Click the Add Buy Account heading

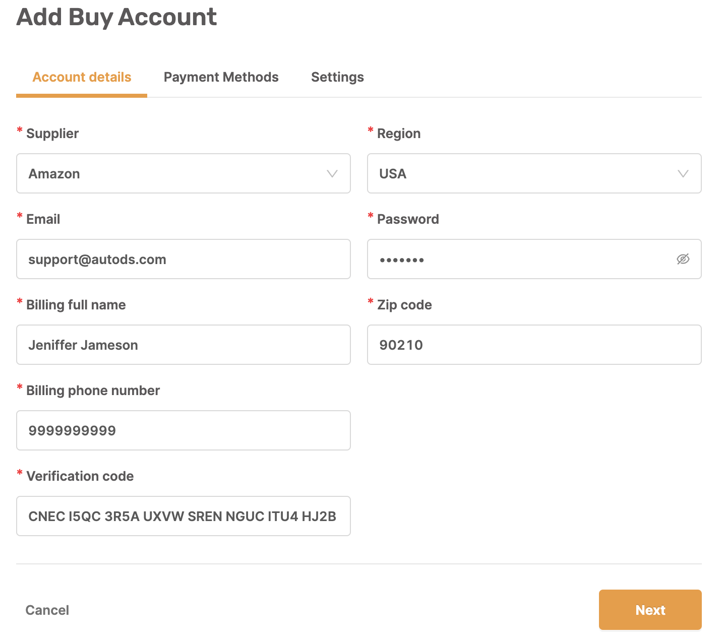pyautogui.click(x=116, y=17)
